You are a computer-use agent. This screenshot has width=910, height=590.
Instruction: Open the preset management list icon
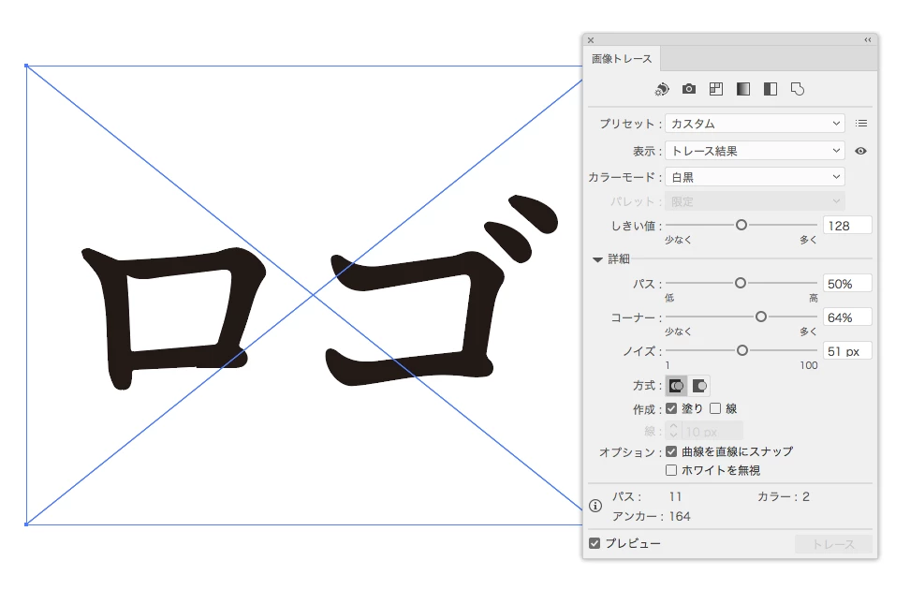[x=861, y=123]
